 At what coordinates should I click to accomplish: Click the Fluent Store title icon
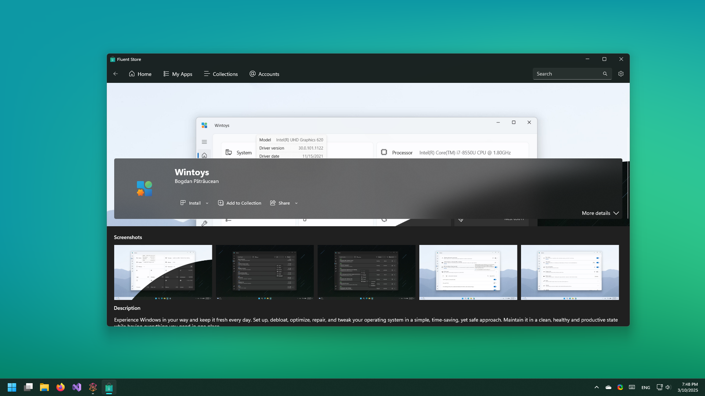click(x=113, y=59)
